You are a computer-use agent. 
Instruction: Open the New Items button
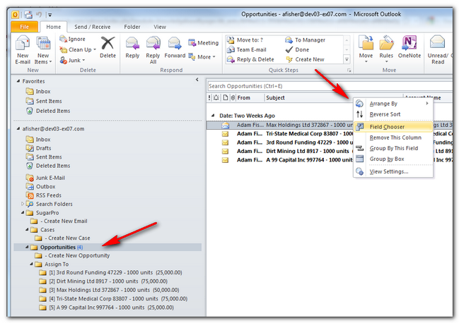coord(43,50)
